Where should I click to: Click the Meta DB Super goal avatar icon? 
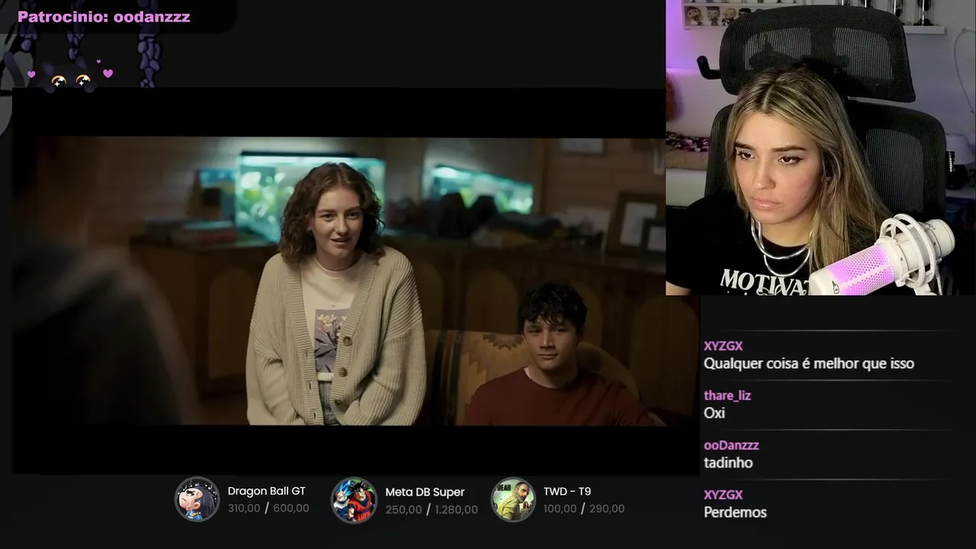tap(354, 500)
